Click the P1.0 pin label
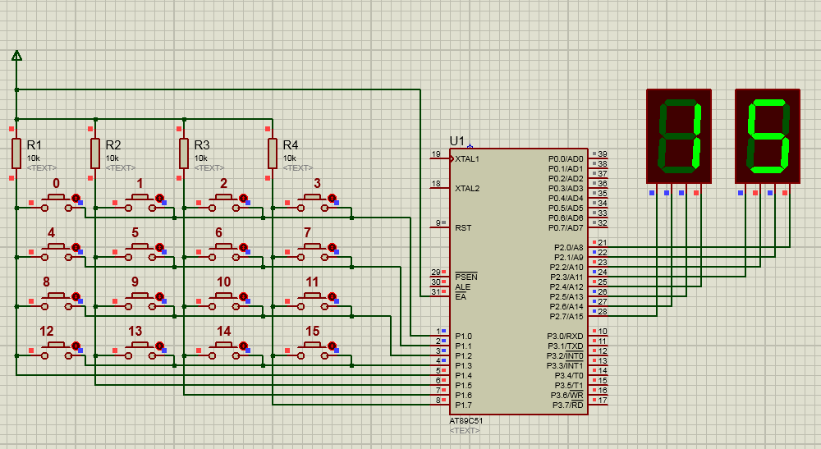 (463, 337)
